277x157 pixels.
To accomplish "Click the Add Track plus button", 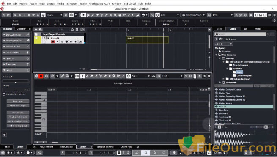I will point(36,30).
